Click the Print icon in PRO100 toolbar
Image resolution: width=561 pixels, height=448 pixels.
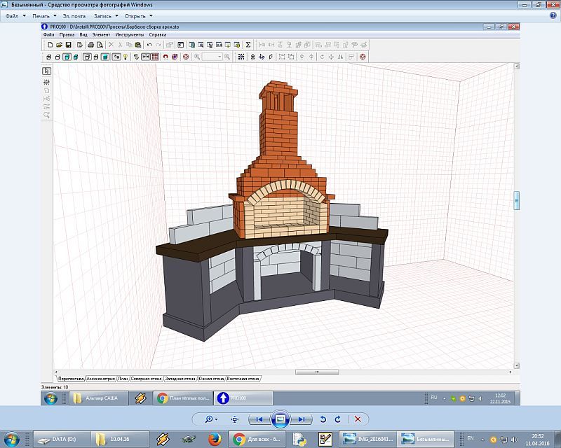tap(90, 45)
